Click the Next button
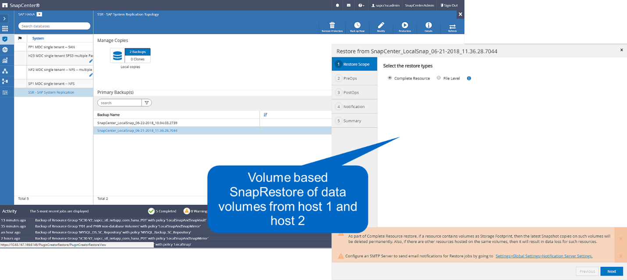 pyautogui.click(x=611, y=271)
